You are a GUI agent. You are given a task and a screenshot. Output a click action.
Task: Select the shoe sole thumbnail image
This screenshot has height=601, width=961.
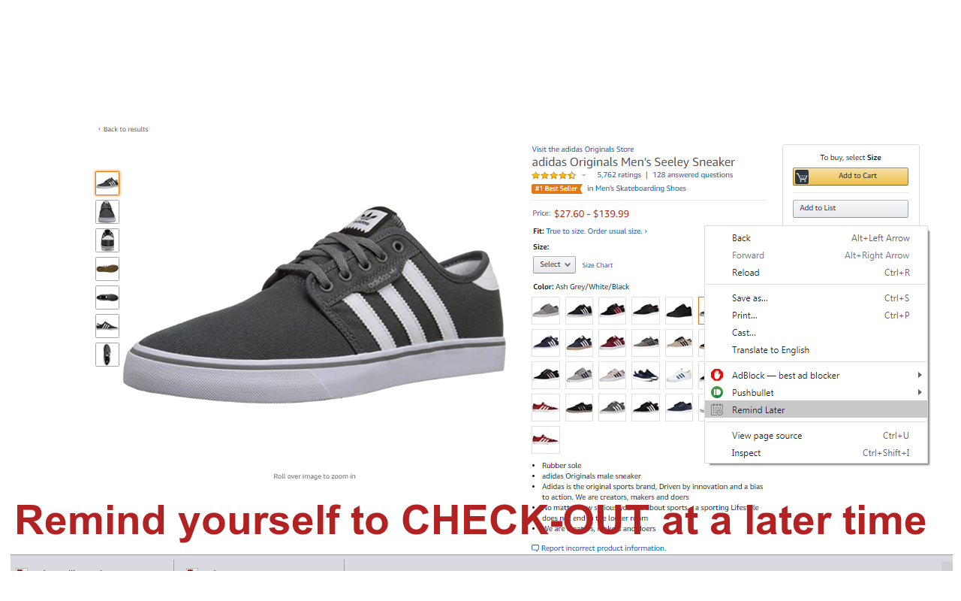click(107, 269)
